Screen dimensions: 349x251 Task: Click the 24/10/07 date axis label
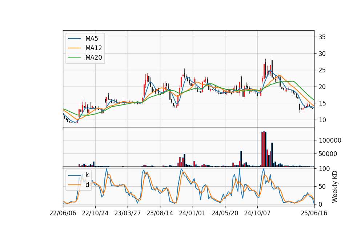(x=257, y=213)
